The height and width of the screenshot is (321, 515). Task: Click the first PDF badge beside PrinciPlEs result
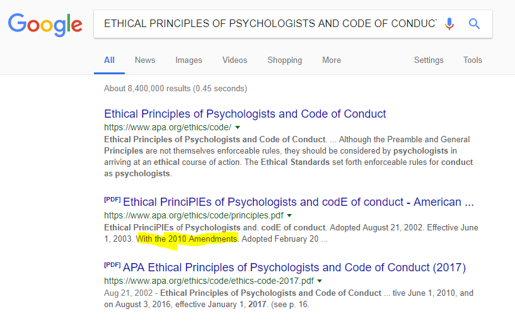112,200
